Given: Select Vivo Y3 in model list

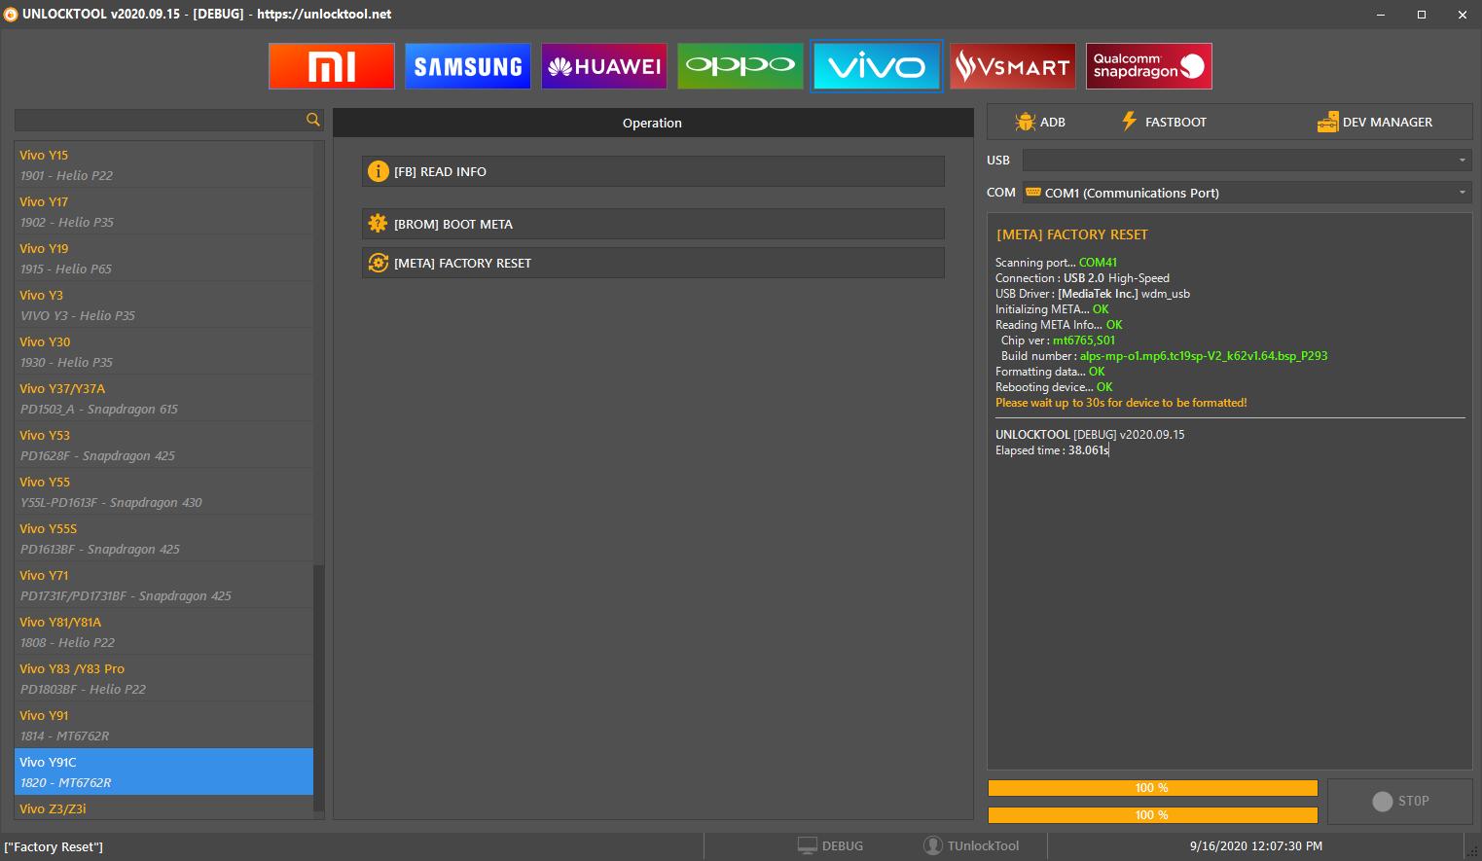Looking at the screenshot, I should 163,305.
